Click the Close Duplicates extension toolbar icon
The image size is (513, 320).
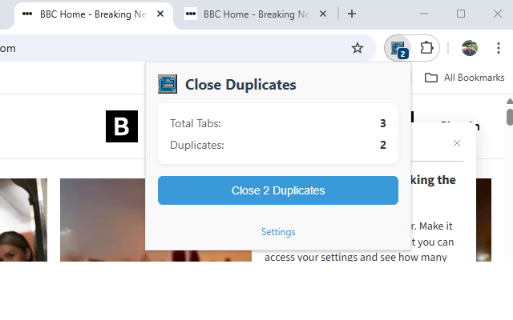(398, 48)
